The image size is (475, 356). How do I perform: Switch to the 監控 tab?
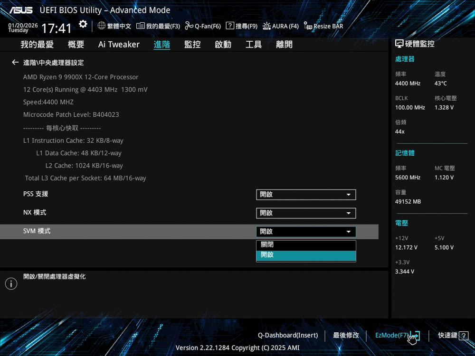click(192, 45)
